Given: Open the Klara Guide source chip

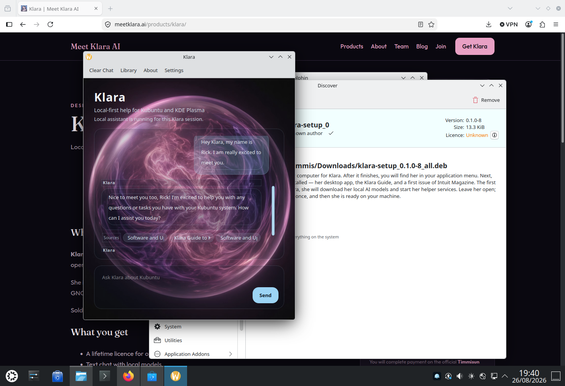Looking at the screenshot, I should point(192,238).
